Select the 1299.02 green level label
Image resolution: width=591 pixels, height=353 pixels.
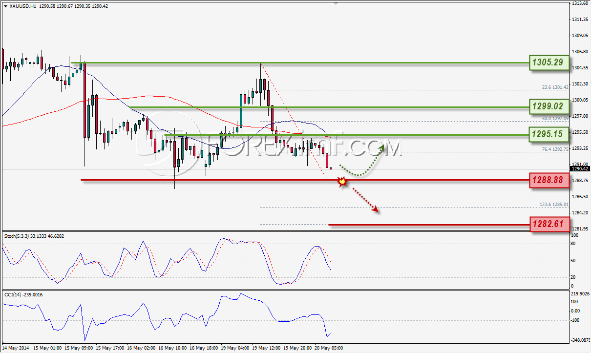(549, 106)
